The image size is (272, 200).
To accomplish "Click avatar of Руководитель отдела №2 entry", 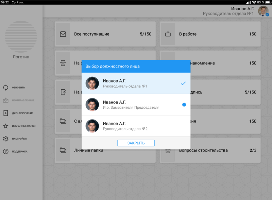I will (x=92, y=126).
